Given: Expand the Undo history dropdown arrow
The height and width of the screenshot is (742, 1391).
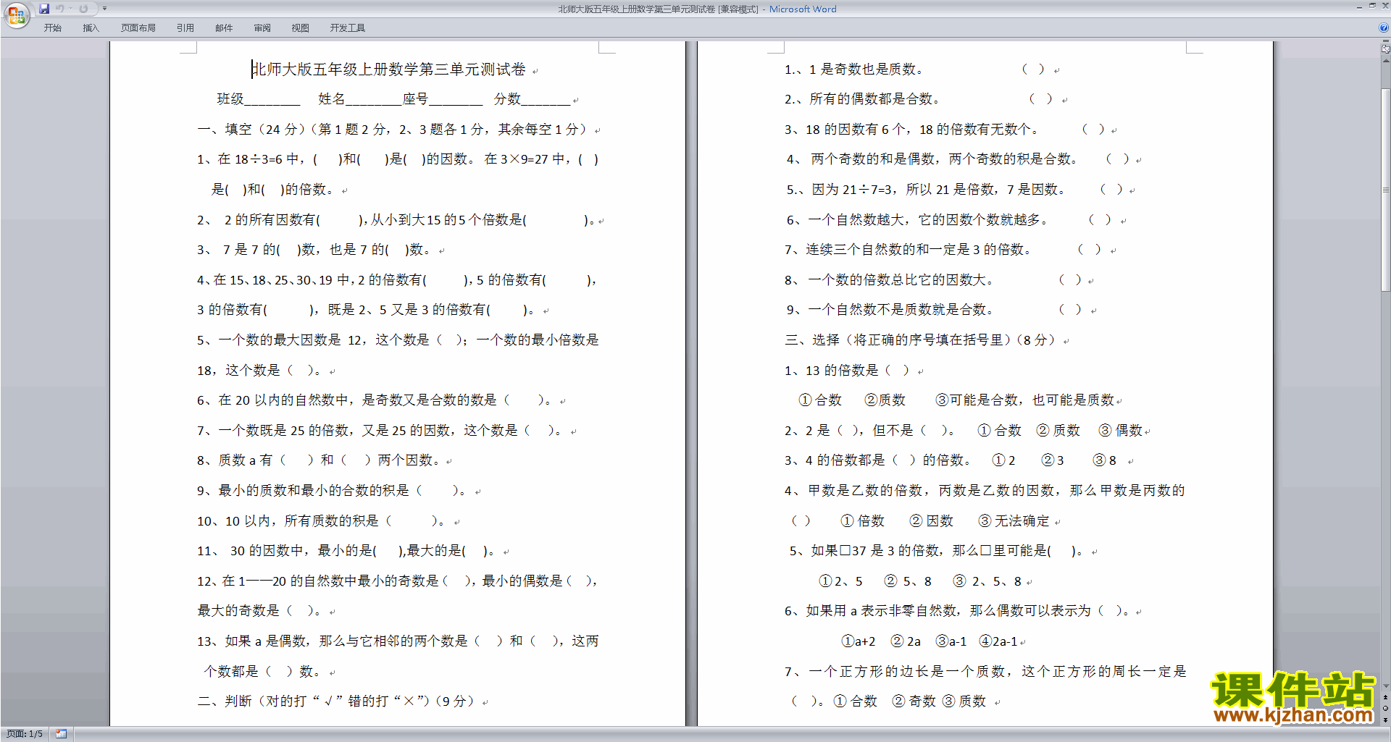Looking at the screenshot, I should pos(70,9).
